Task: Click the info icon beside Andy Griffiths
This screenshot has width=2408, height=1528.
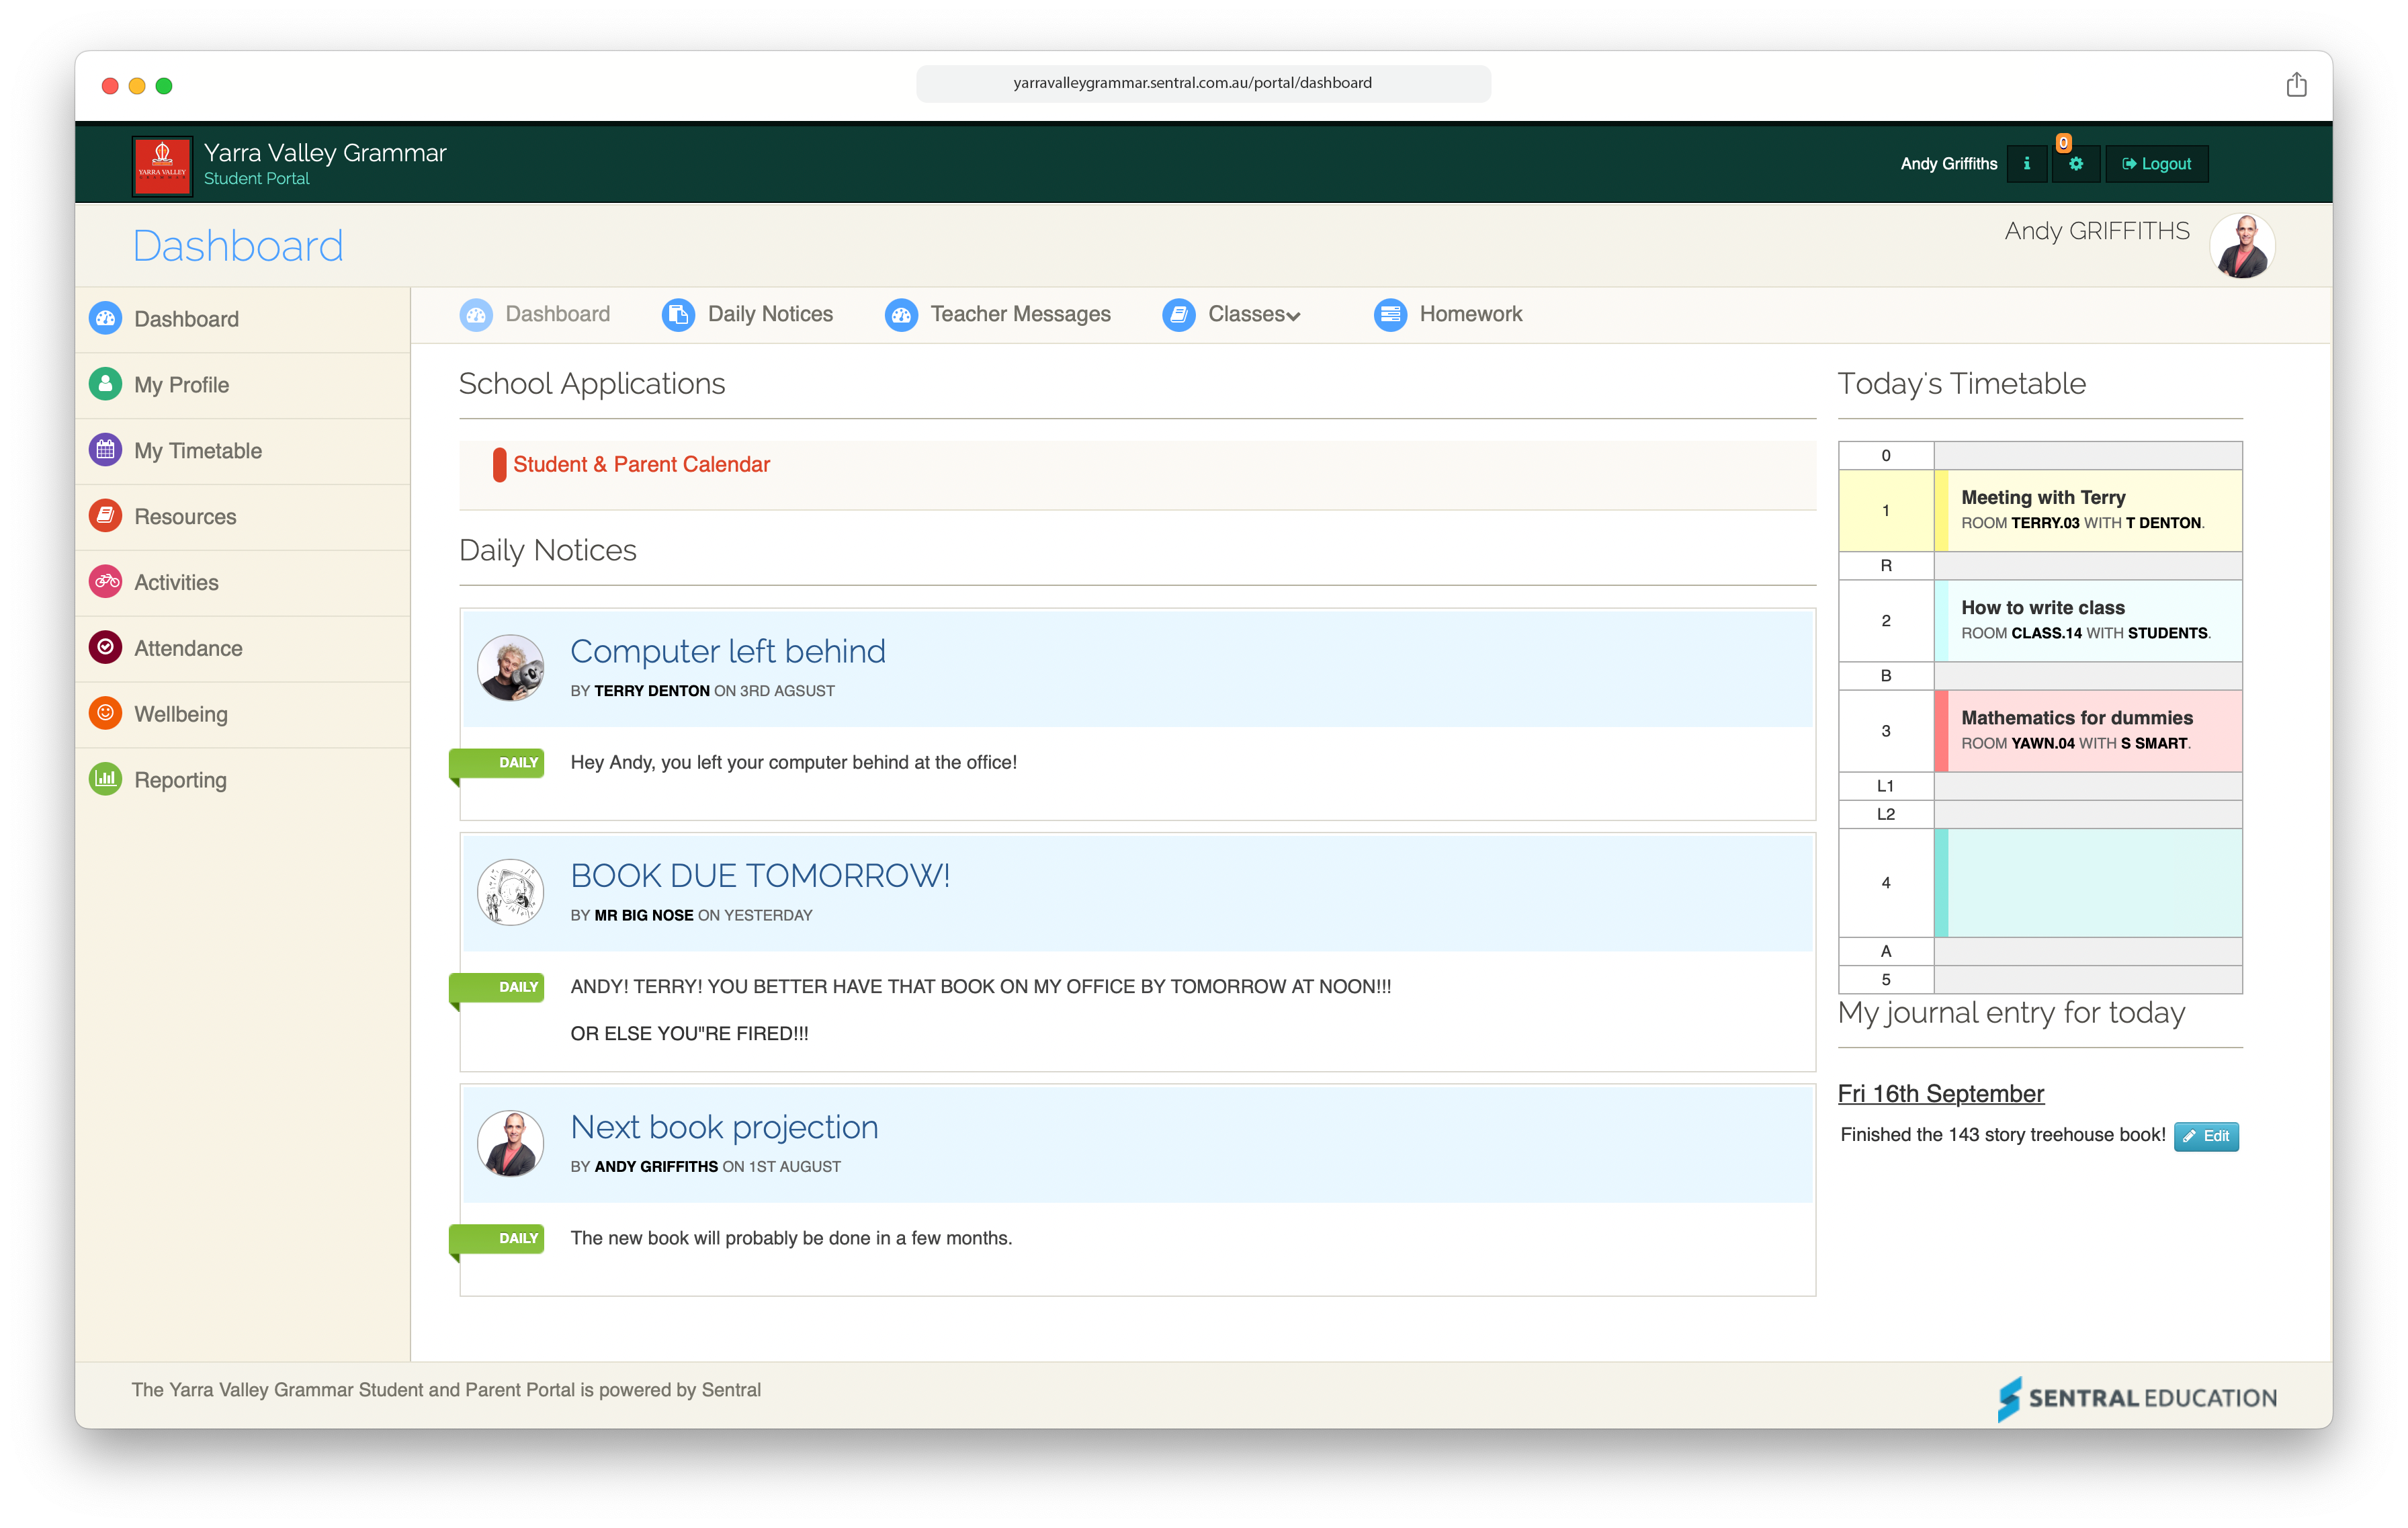Action: [2026, 164]
